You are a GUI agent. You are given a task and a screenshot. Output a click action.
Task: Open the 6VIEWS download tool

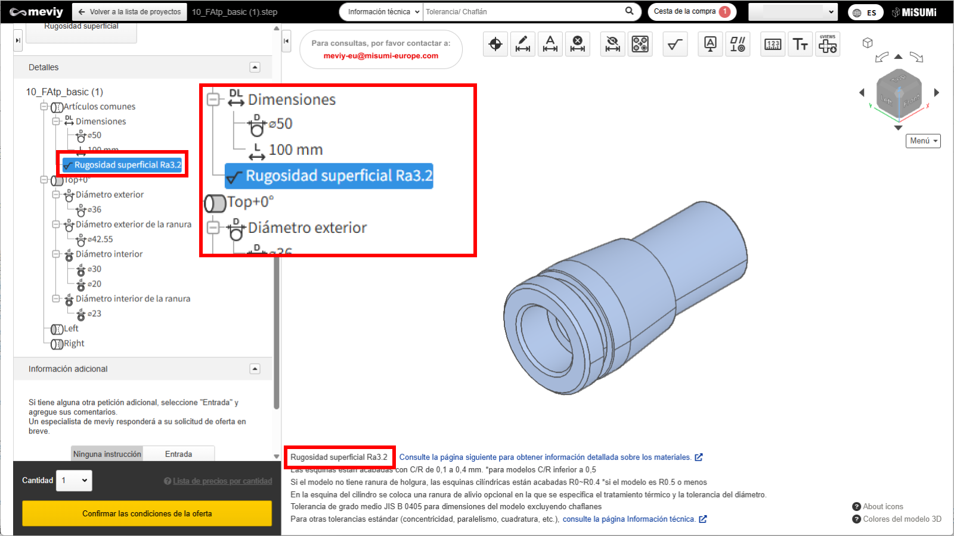827,45
